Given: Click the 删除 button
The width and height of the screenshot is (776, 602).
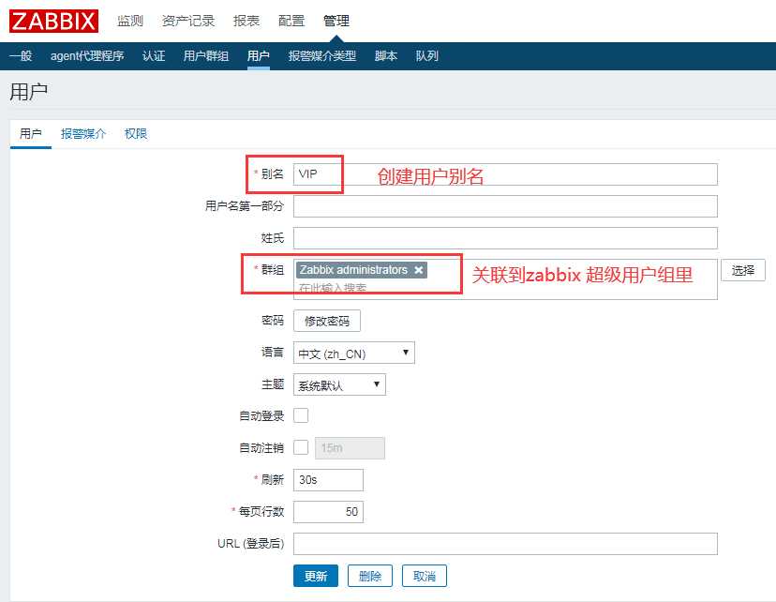Looking at the screenshot, I should tap(370, 576).
